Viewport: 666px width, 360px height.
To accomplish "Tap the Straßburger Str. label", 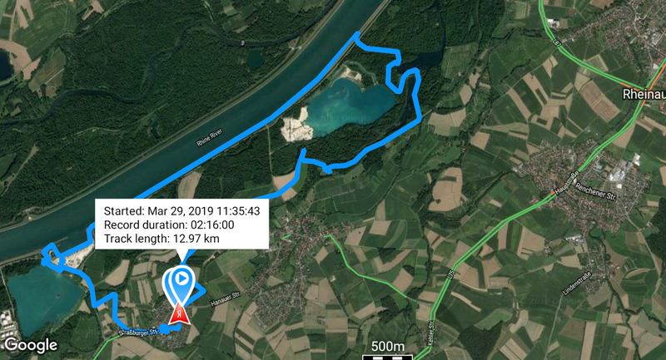I will pyautogui.click(x=138, y=329).
